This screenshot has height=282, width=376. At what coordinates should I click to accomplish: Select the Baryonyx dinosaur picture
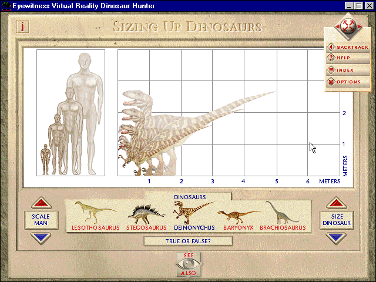(239, 217)
